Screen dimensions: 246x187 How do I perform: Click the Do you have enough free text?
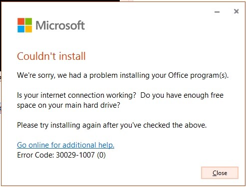click(x=182, y=95)
